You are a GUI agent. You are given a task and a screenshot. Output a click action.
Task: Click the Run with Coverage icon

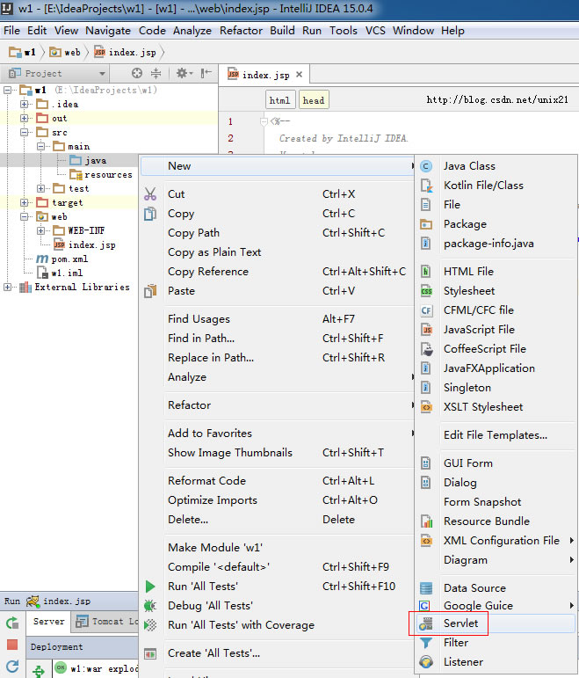(x=150, y=625)
